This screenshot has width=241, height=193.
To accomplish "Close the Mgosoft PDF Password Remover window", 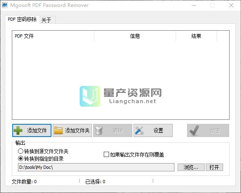I will (x=231, y=5).
